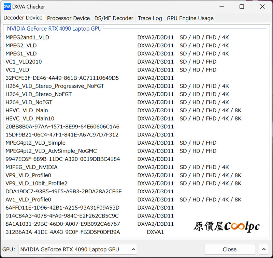Open the GPU Engine Usage tab

pyautogui.click(x=190, y=18)
